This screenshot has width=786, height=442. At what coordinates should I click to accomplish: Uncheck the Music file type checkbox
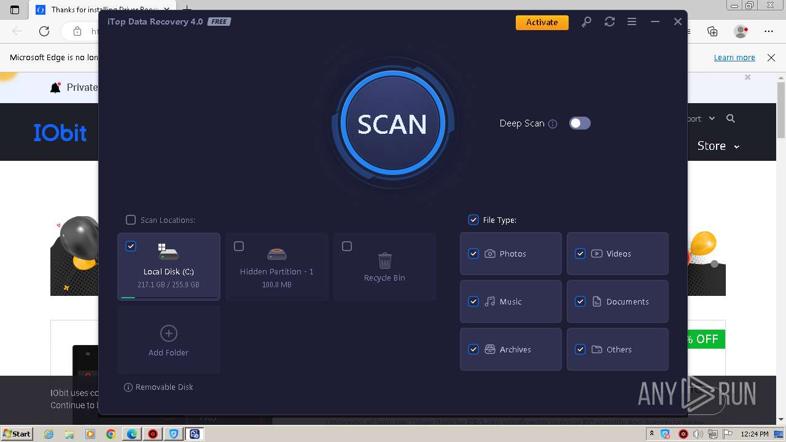point(473,301)
